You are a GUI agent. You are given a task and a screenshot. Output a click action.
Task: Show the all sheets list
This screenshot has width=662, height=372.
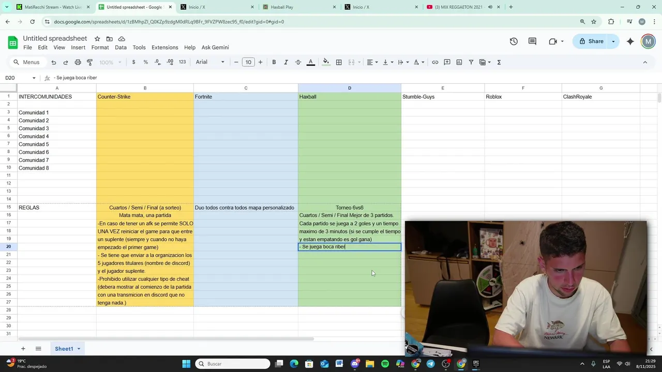tap(38, 349)
